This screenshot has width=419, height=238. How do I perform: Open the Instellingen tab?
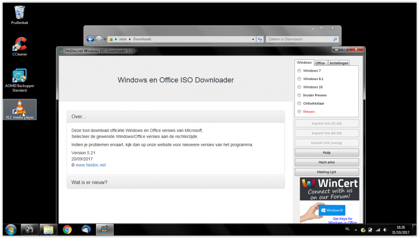(x=339, y=63)
